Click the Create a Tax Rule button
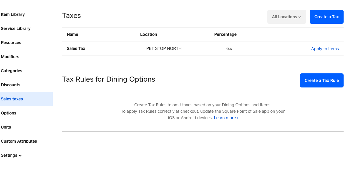The image size is (348, 172). tap(322, 80)
